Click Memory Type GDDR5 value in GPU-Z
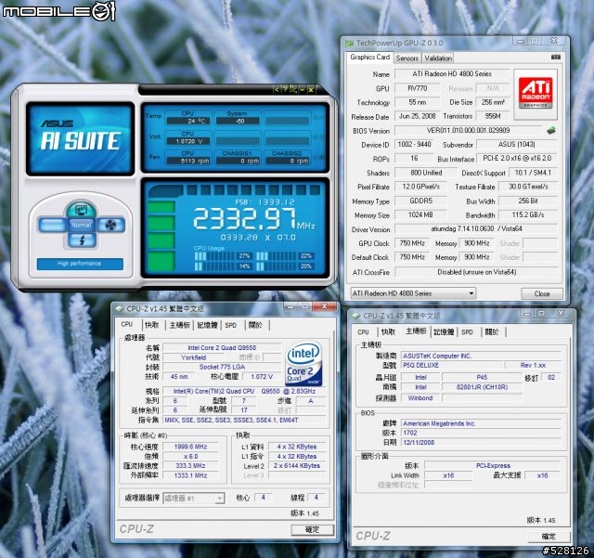Screen dimensions: 594x558 pyautogui.click(x=420, y=201)
